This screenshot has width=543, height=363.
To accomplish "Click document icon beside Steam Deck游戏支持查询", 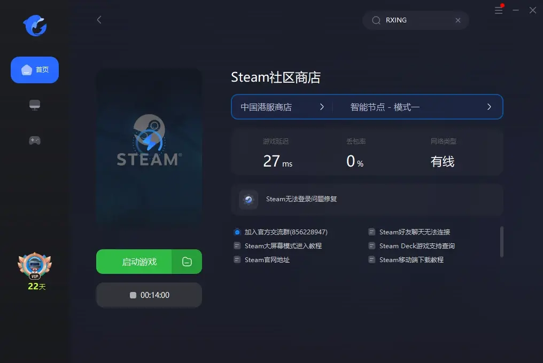I will [x=371, y=246].
